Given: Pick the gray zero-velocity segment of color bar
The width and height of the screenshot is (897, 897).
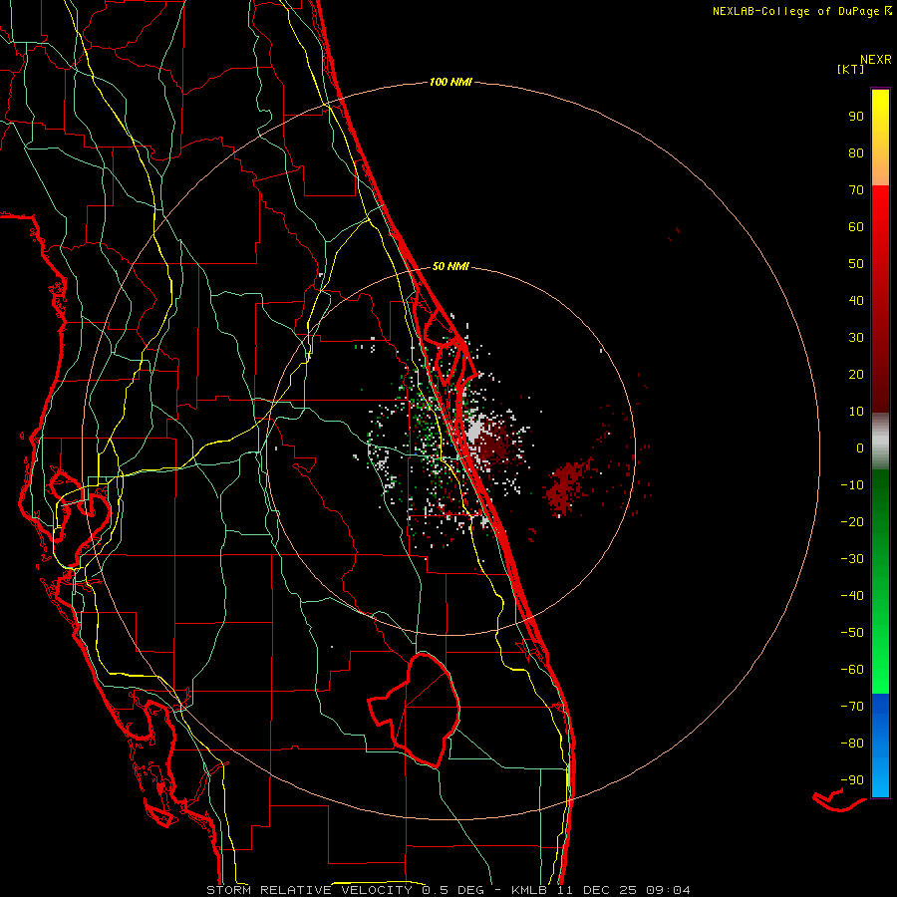Looking at the screenshot, I should click(880, 442).
